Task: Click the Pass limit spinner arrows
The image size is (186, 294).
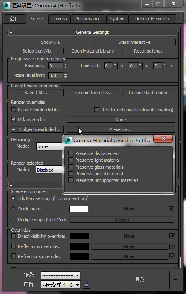Action: 65,66
